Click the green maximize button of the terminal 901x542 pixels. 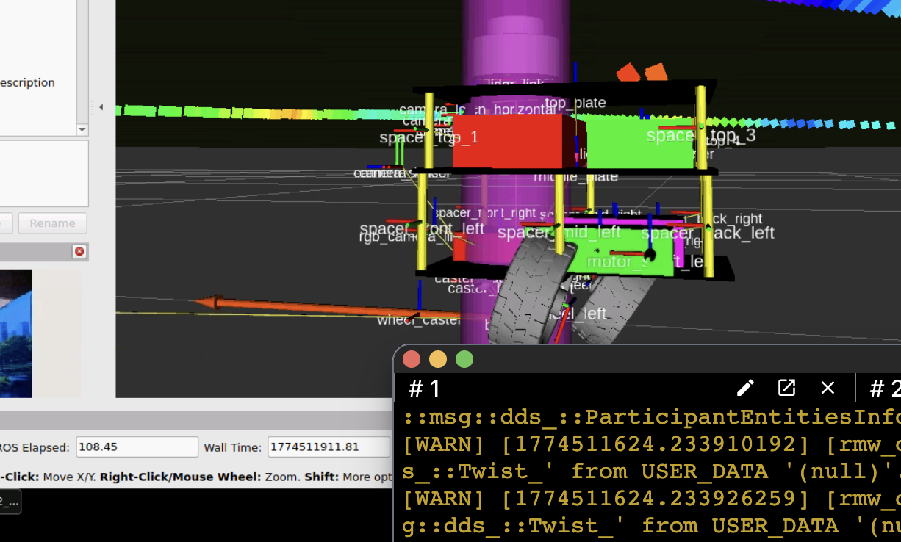(464, 359)
